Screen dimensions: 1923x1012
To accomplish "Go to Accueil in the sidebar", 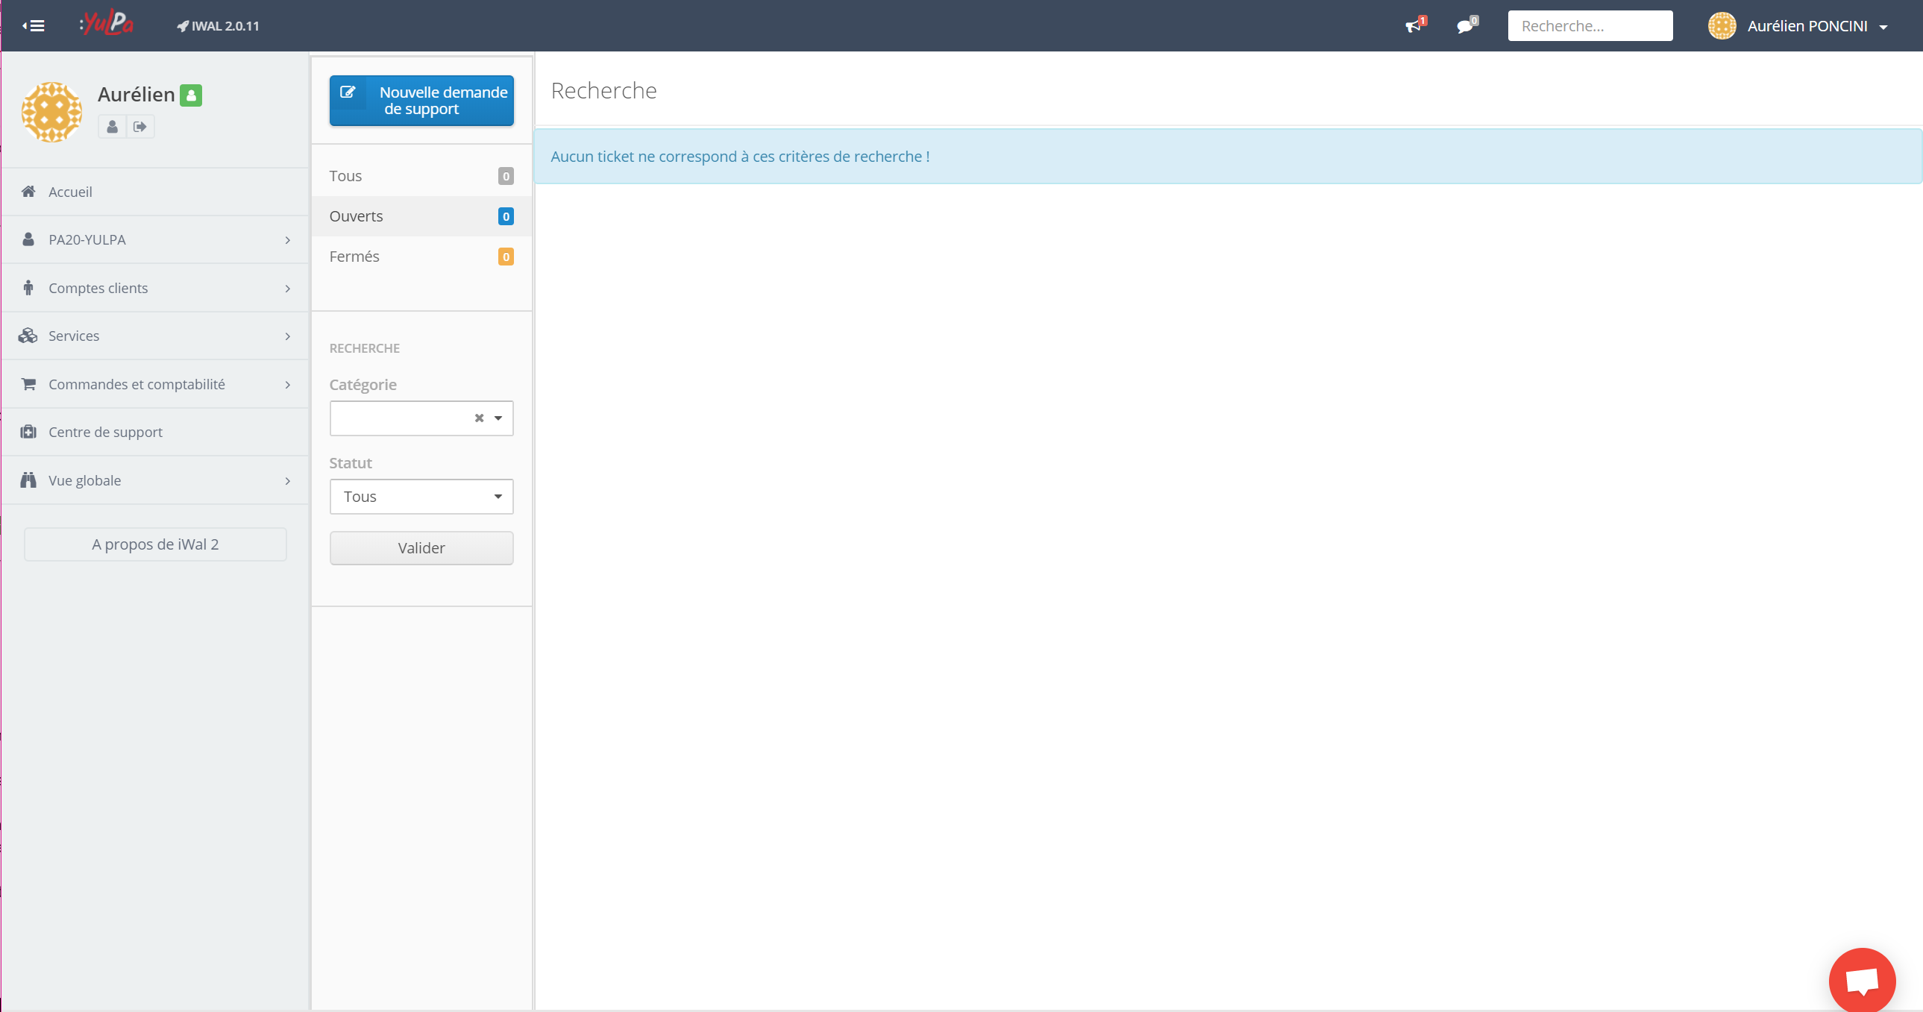I will [x=155, y=192].
